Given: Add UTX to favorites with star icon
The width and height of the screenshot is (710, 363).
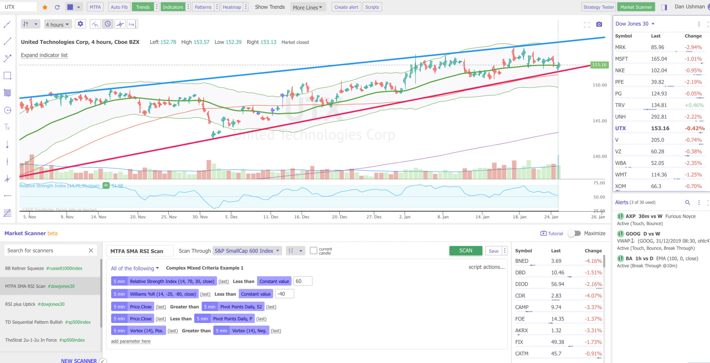Looking at the screenshot, I should (45, 7).
